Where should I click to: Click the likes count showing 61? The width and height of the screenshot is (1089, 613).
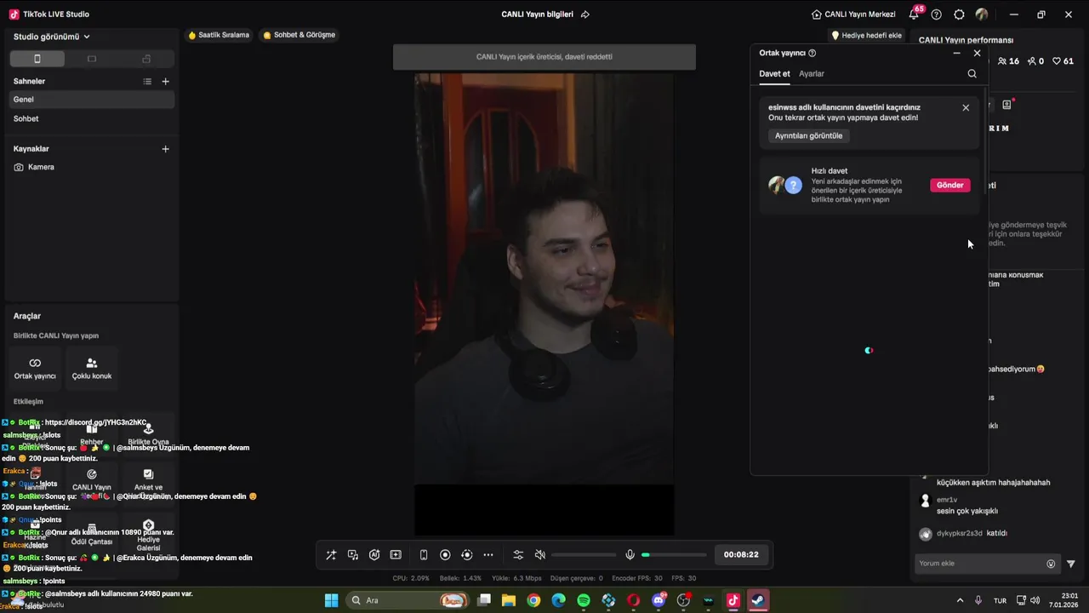pyautogui.click(x=1063, y=61)
